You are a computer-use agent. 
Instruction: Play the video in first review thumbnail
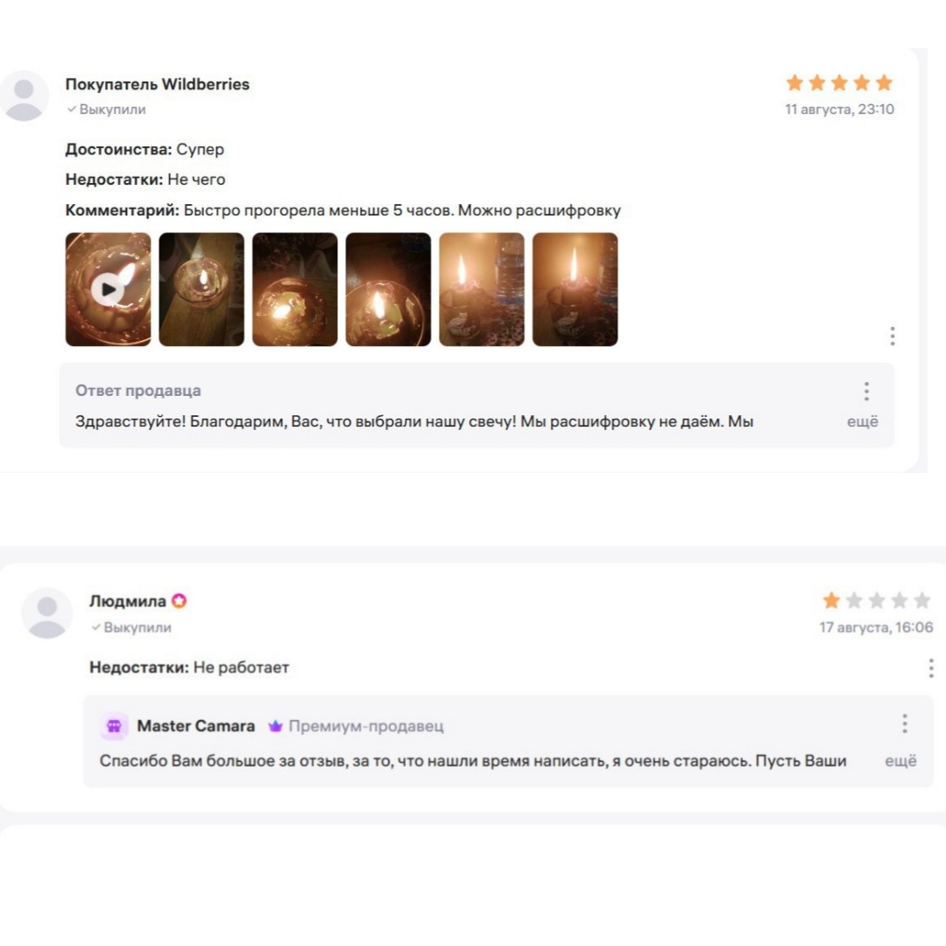point(108,289)
